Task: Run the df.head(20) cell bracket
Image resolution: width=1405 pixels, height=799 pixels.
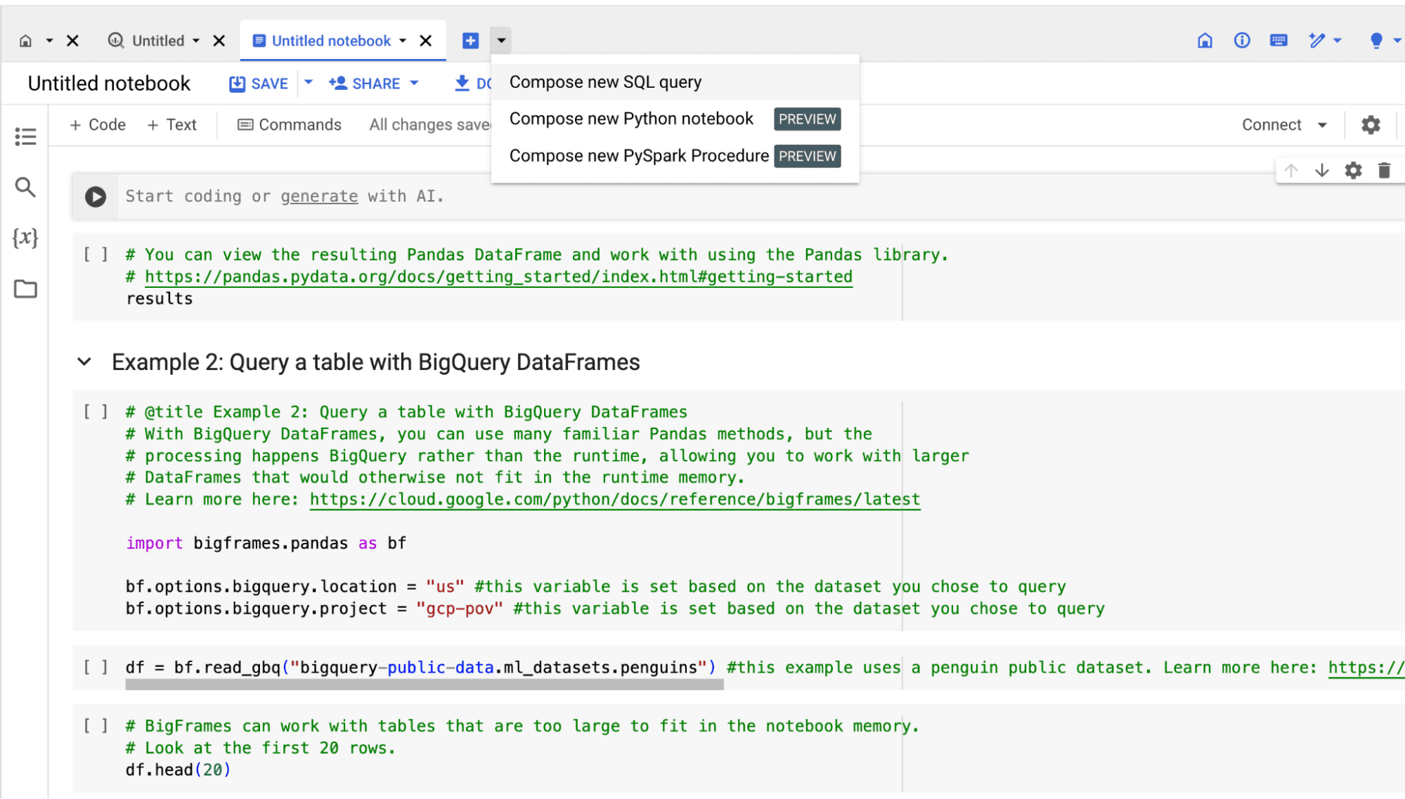Action: coord(96,725)
